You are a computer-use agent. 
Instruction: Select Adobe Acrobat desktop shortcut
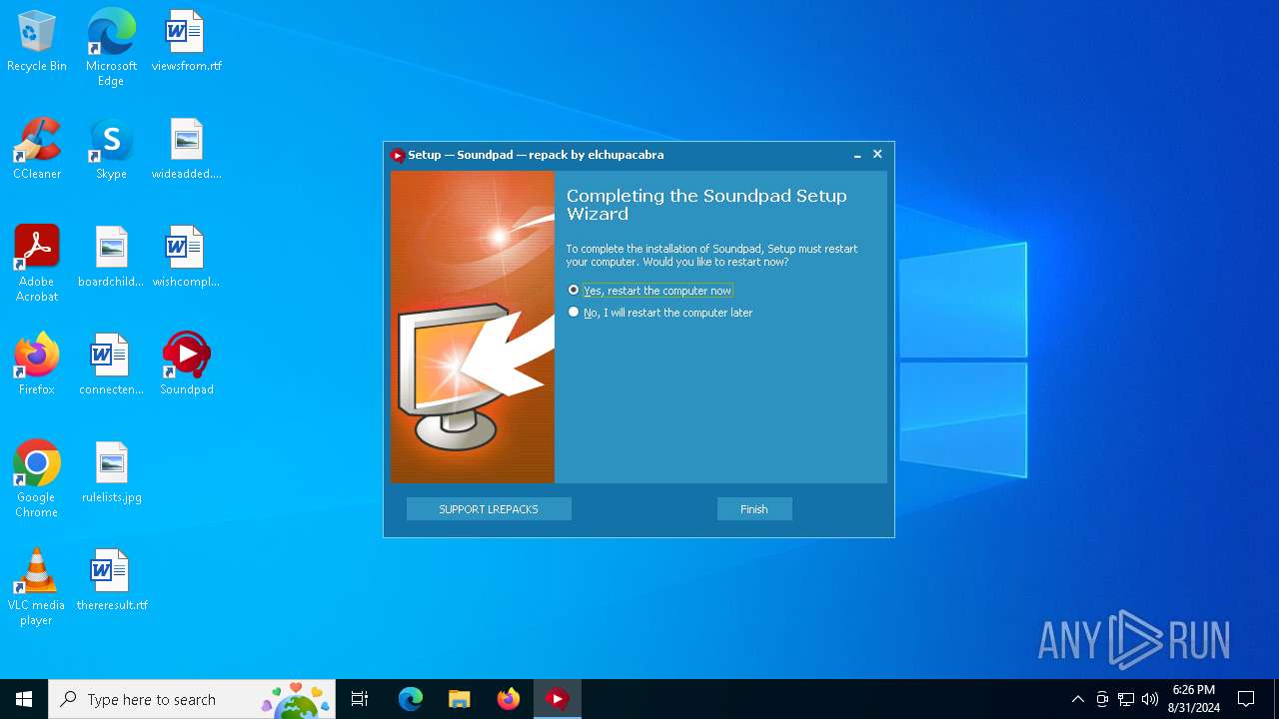[37, 264]
